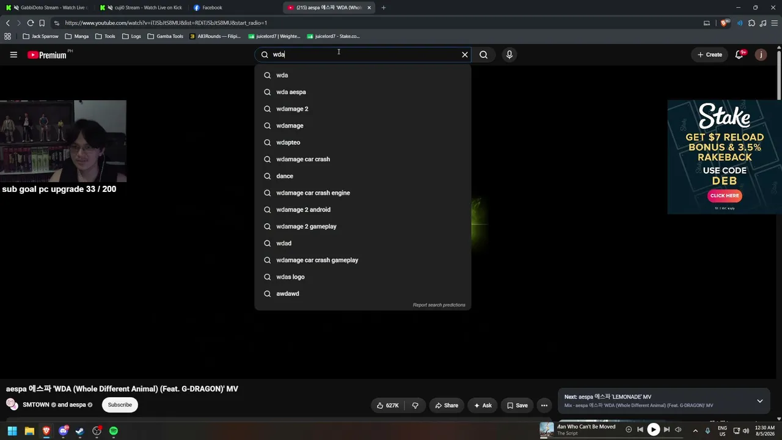This screenshot has height=440, width=782.
Task: Go back in browser history
Action: coord(8,23)
